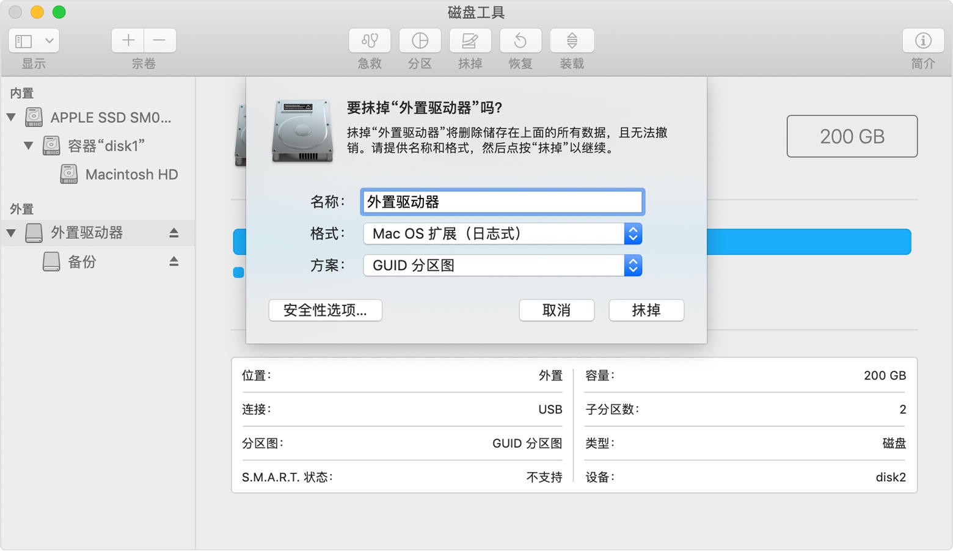953x551 pixels.
Task: Click the blue legend color swatch
Action: coord(239,272)
